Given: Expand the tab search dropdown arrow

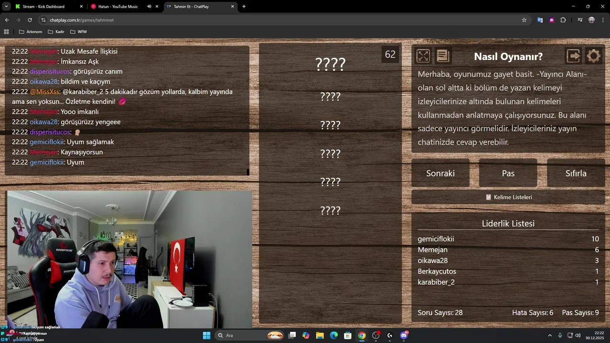Looking at the screenshot, I should click(x=6, y=7).
